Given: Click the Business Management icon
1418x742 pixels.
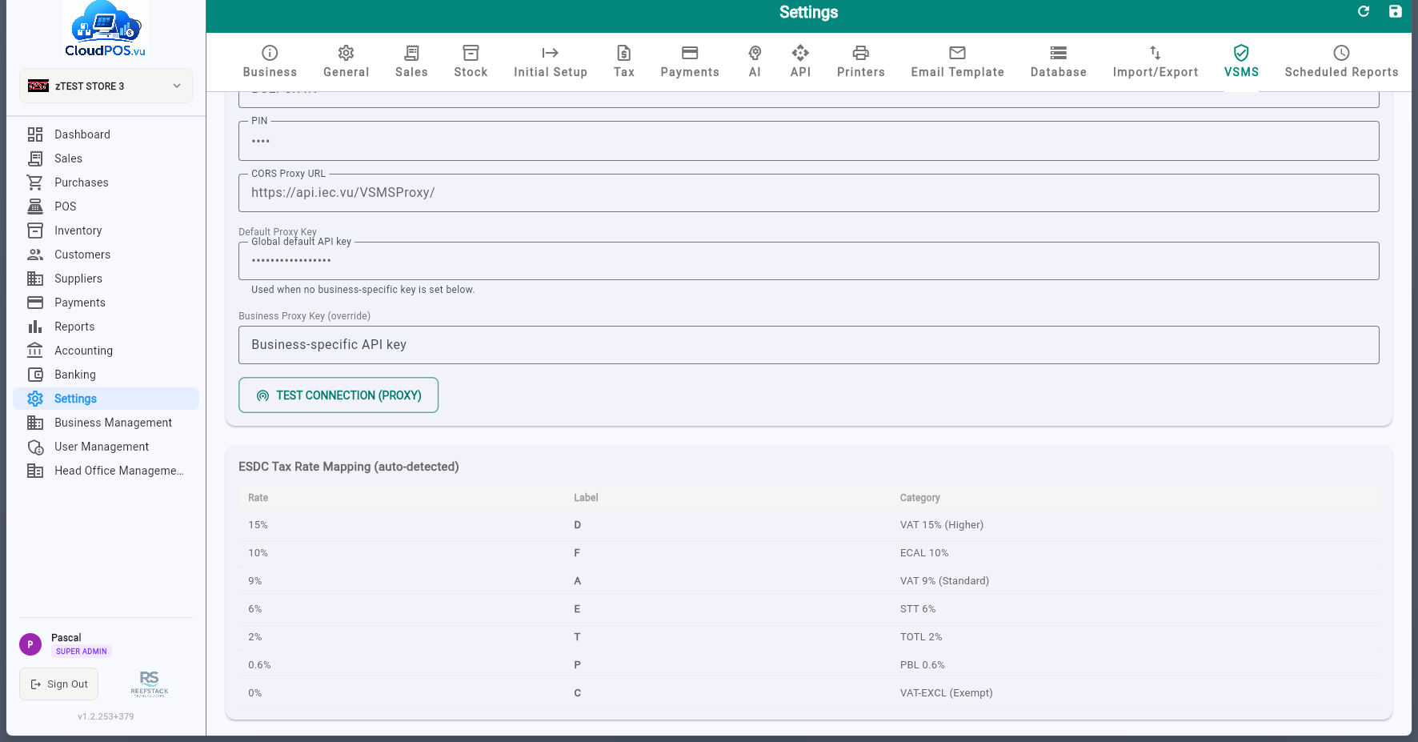Looking at the screenshot, I should (35, 423).
